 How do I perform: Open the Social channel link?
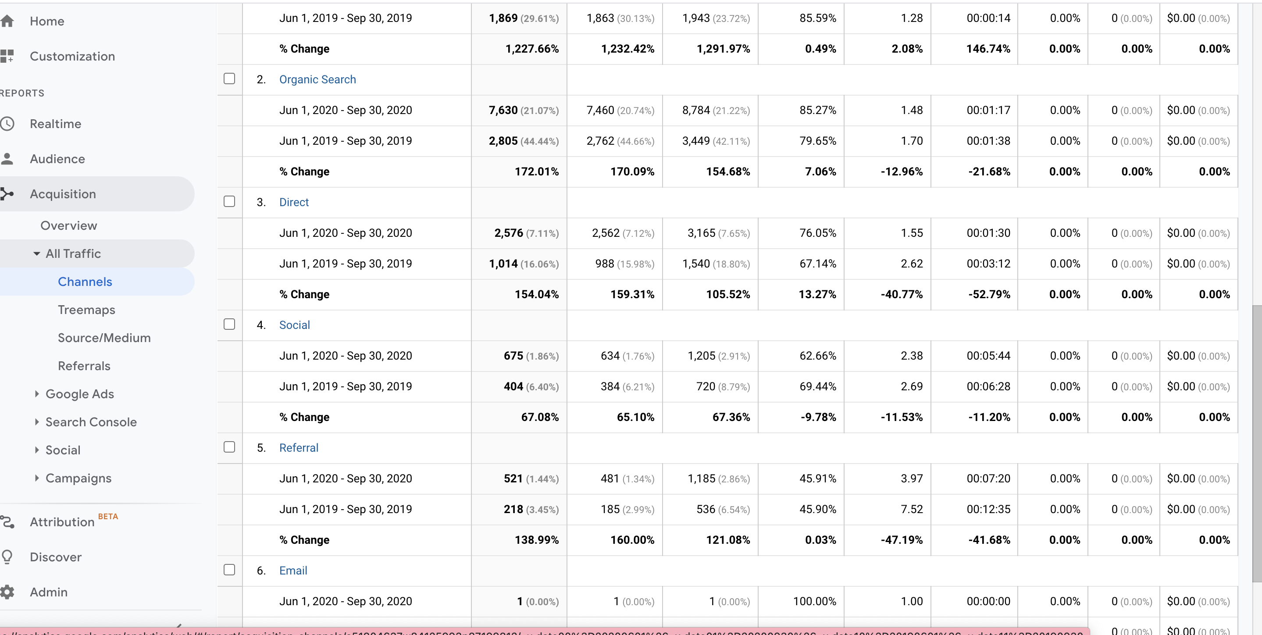[x=294, y=325]
